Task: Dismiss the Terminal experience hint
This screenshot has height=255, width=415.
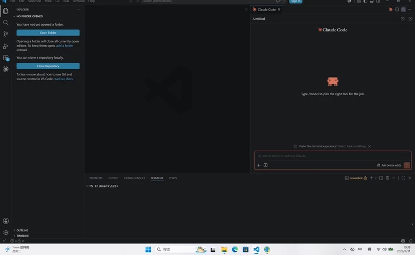Action: [369, 147]
